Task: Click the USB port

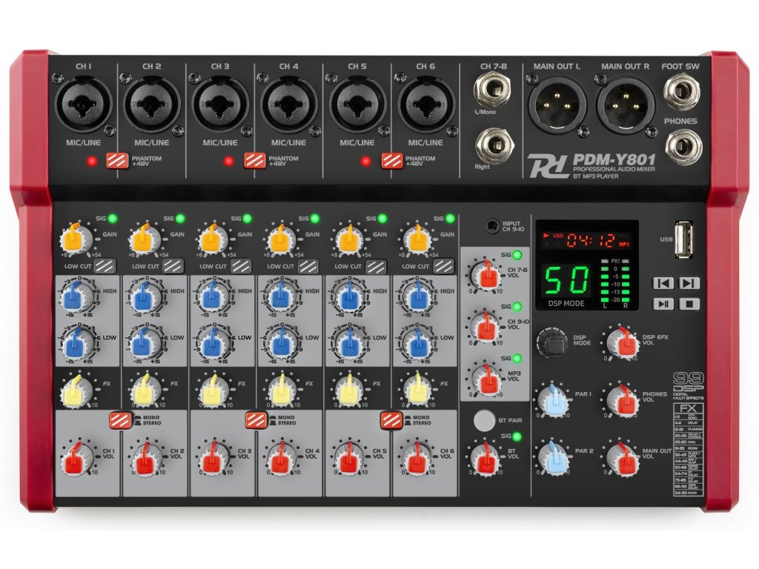Action: tap(683, 239)
